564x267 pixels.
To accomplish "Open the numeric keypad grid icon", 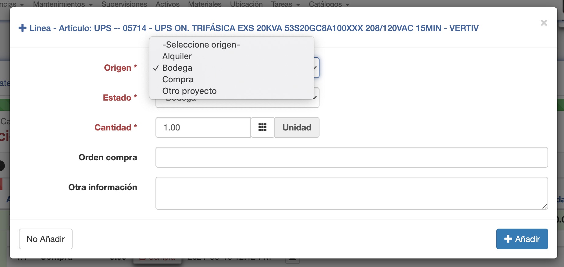I will [262, 127].
